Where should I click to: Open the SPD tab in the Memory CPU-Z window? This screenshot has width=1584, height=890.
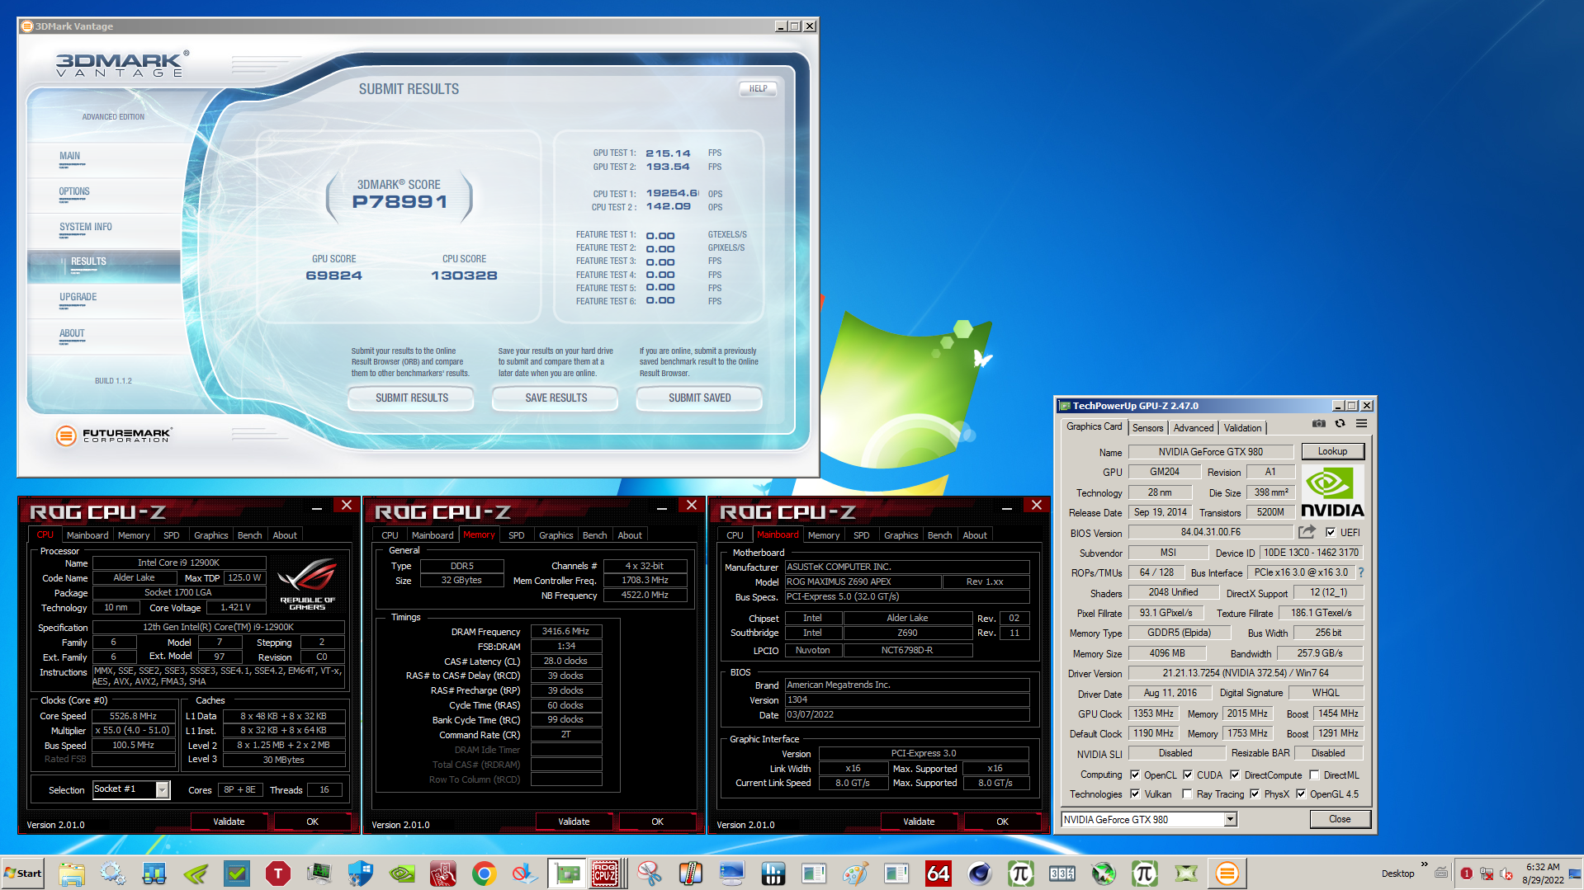tap(516, 535)
